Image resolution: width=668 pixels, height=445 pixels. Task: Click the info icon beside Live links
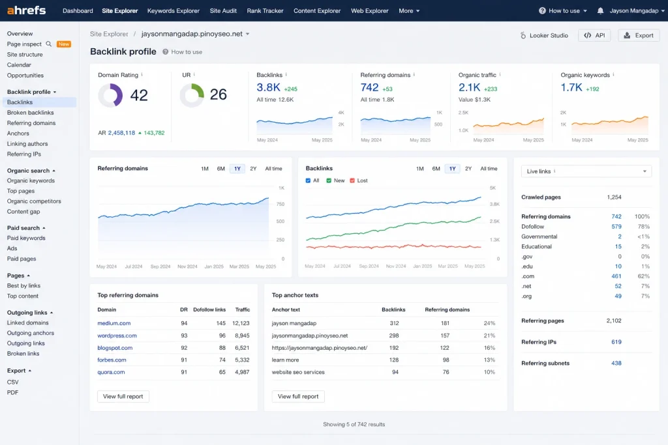pyautogui.click(x=554, y=171)
